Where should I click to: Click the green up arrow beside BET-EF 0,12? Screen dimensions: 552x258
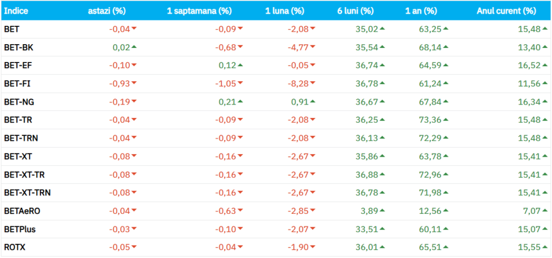[240, 66]
